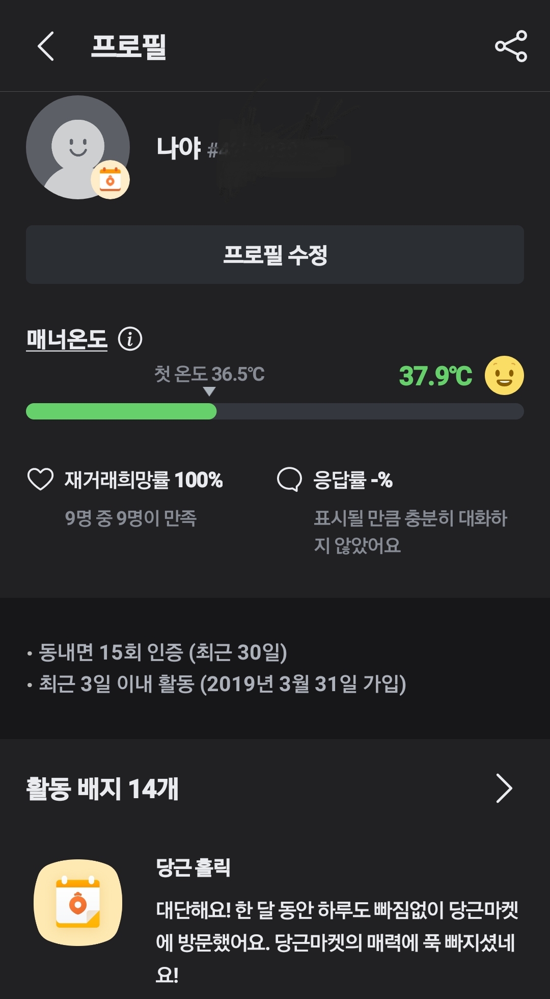Tap the 당근 홀릭 badge icon

pyautogui.click(x=78, y=903)
